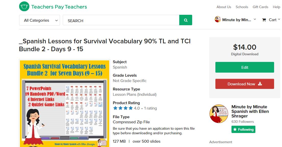Expand the Cart dropdown chevron

pyautogui.click(x=279, y=19)
